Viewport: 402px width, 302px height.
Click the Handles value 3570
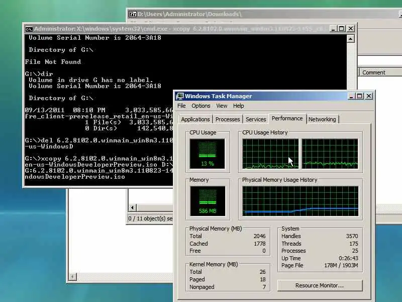pyautogui.click(x=352, y=236)
